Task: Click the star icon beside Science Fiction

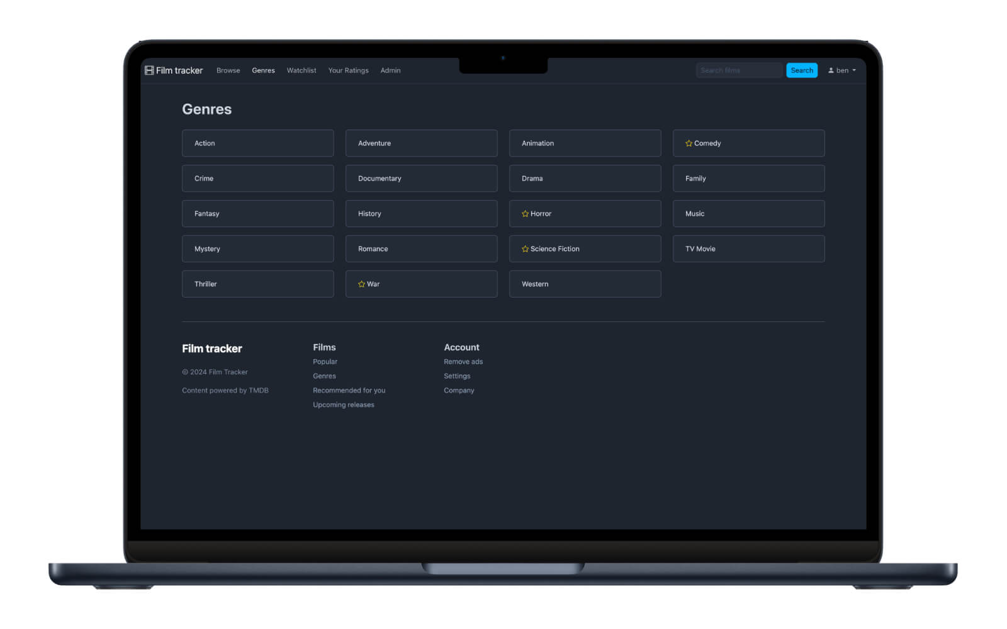Action: (526, 248)
